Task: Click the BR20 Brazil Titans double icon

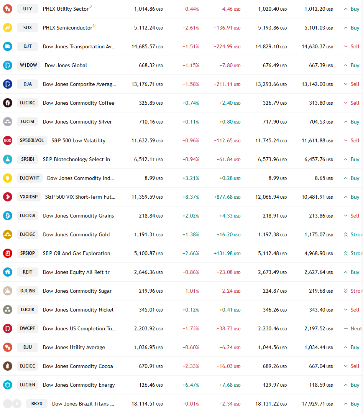Action: [x=12, y=404]
